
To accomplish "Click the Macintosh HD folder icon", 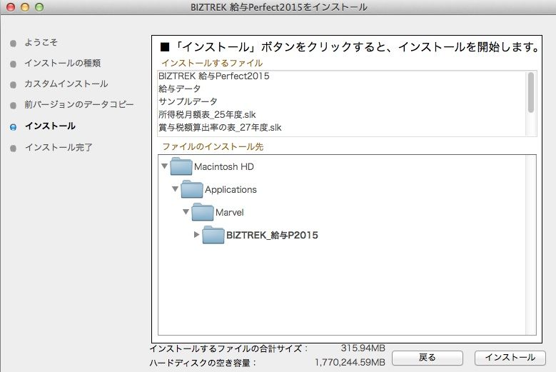I will (x=181, y=166).
